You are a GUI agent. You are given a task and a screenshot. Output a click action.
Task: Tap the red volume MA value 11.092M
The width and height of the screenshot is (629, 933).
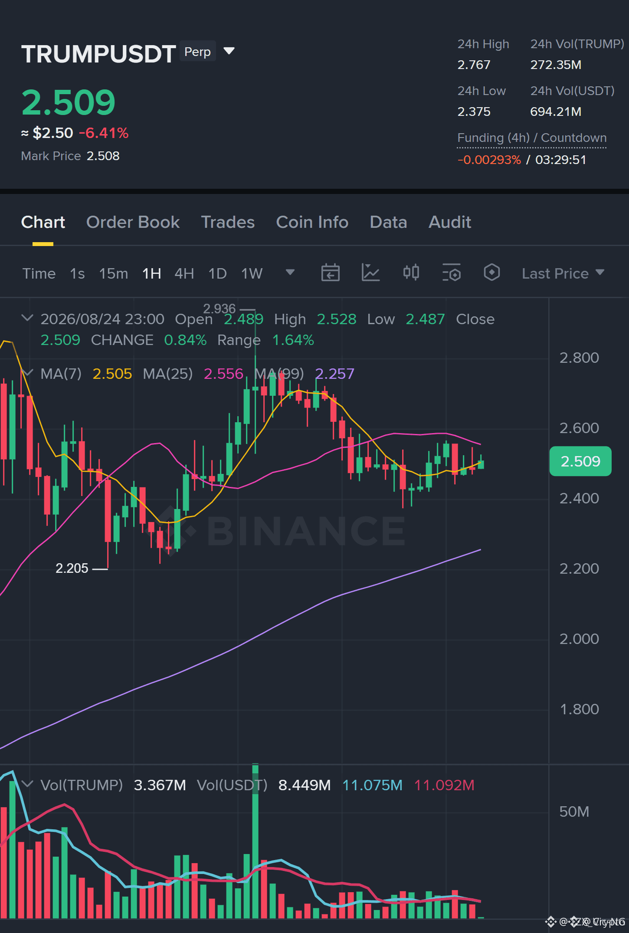(444, 785)
